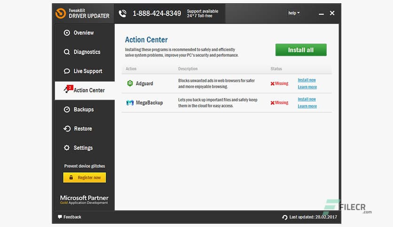The image size is (393, 227).
Task: Open the Overview section
Action: tap(85, 33)
